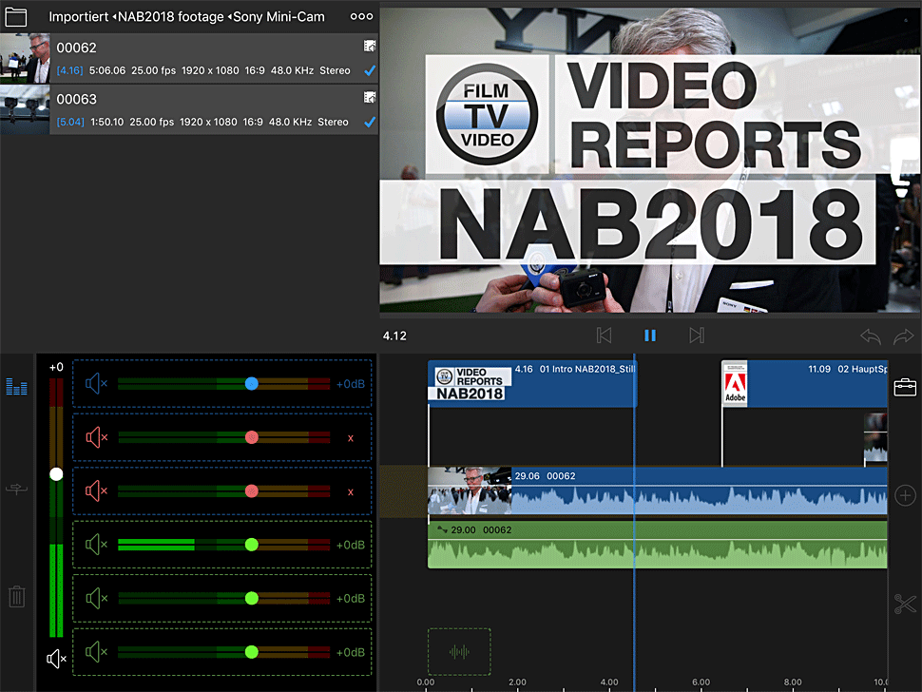Click the add (plus) circle icon
This screenshot has height=692, width=922.
coord(905,495)
